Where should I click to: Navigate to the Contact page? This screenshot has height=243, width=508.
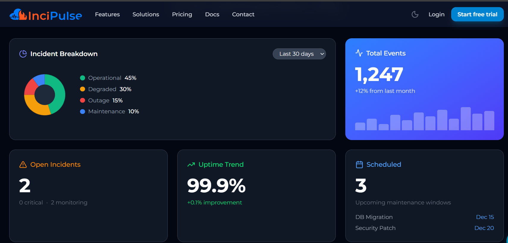(x=243, y=15)
